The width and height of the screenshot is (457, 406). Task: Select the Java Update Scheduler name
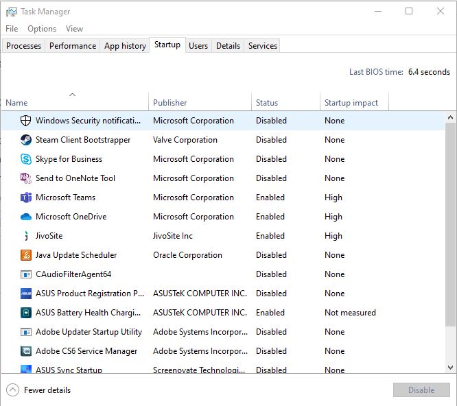76,255
